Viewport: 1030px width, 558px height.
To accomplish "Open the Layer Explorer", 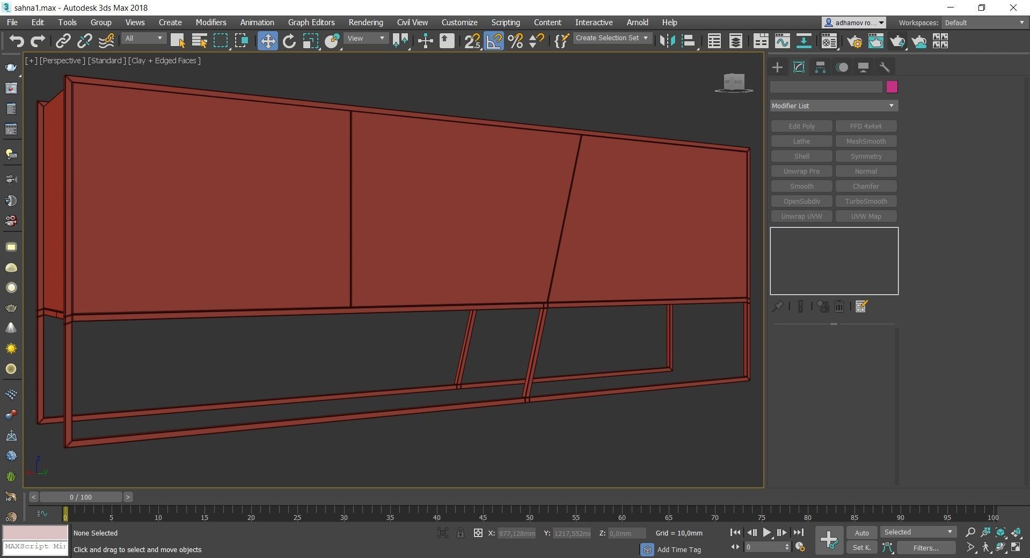I will 735,41.
